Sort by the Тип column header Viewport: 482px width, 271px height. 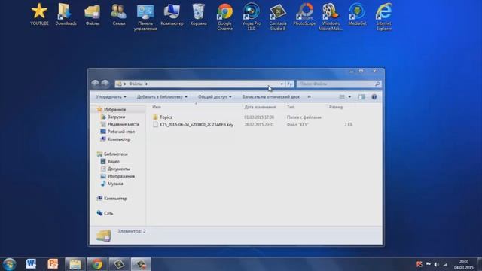(x=291, y=107)
